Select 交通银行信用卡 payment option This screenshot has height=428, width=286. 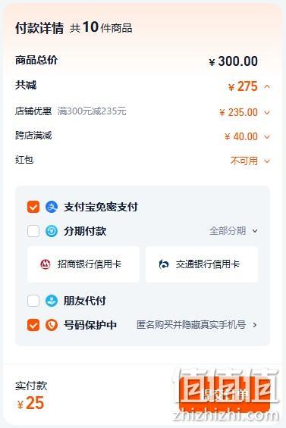click(x=202, y=264)
